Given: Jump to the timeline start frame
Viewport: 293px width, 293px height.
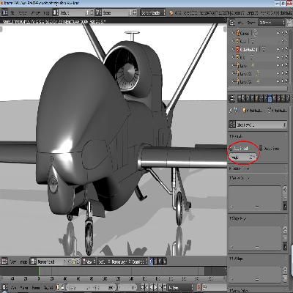Looking at the screenshot, I should [x=143, y=287].
